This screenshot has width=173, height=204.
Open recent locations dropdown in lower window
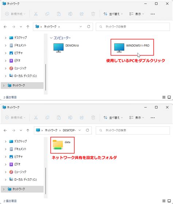21,130
